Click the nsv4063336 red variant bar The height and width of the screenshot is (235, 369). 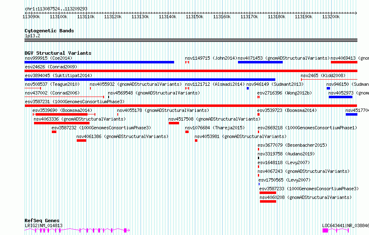(x=62, y=123)
